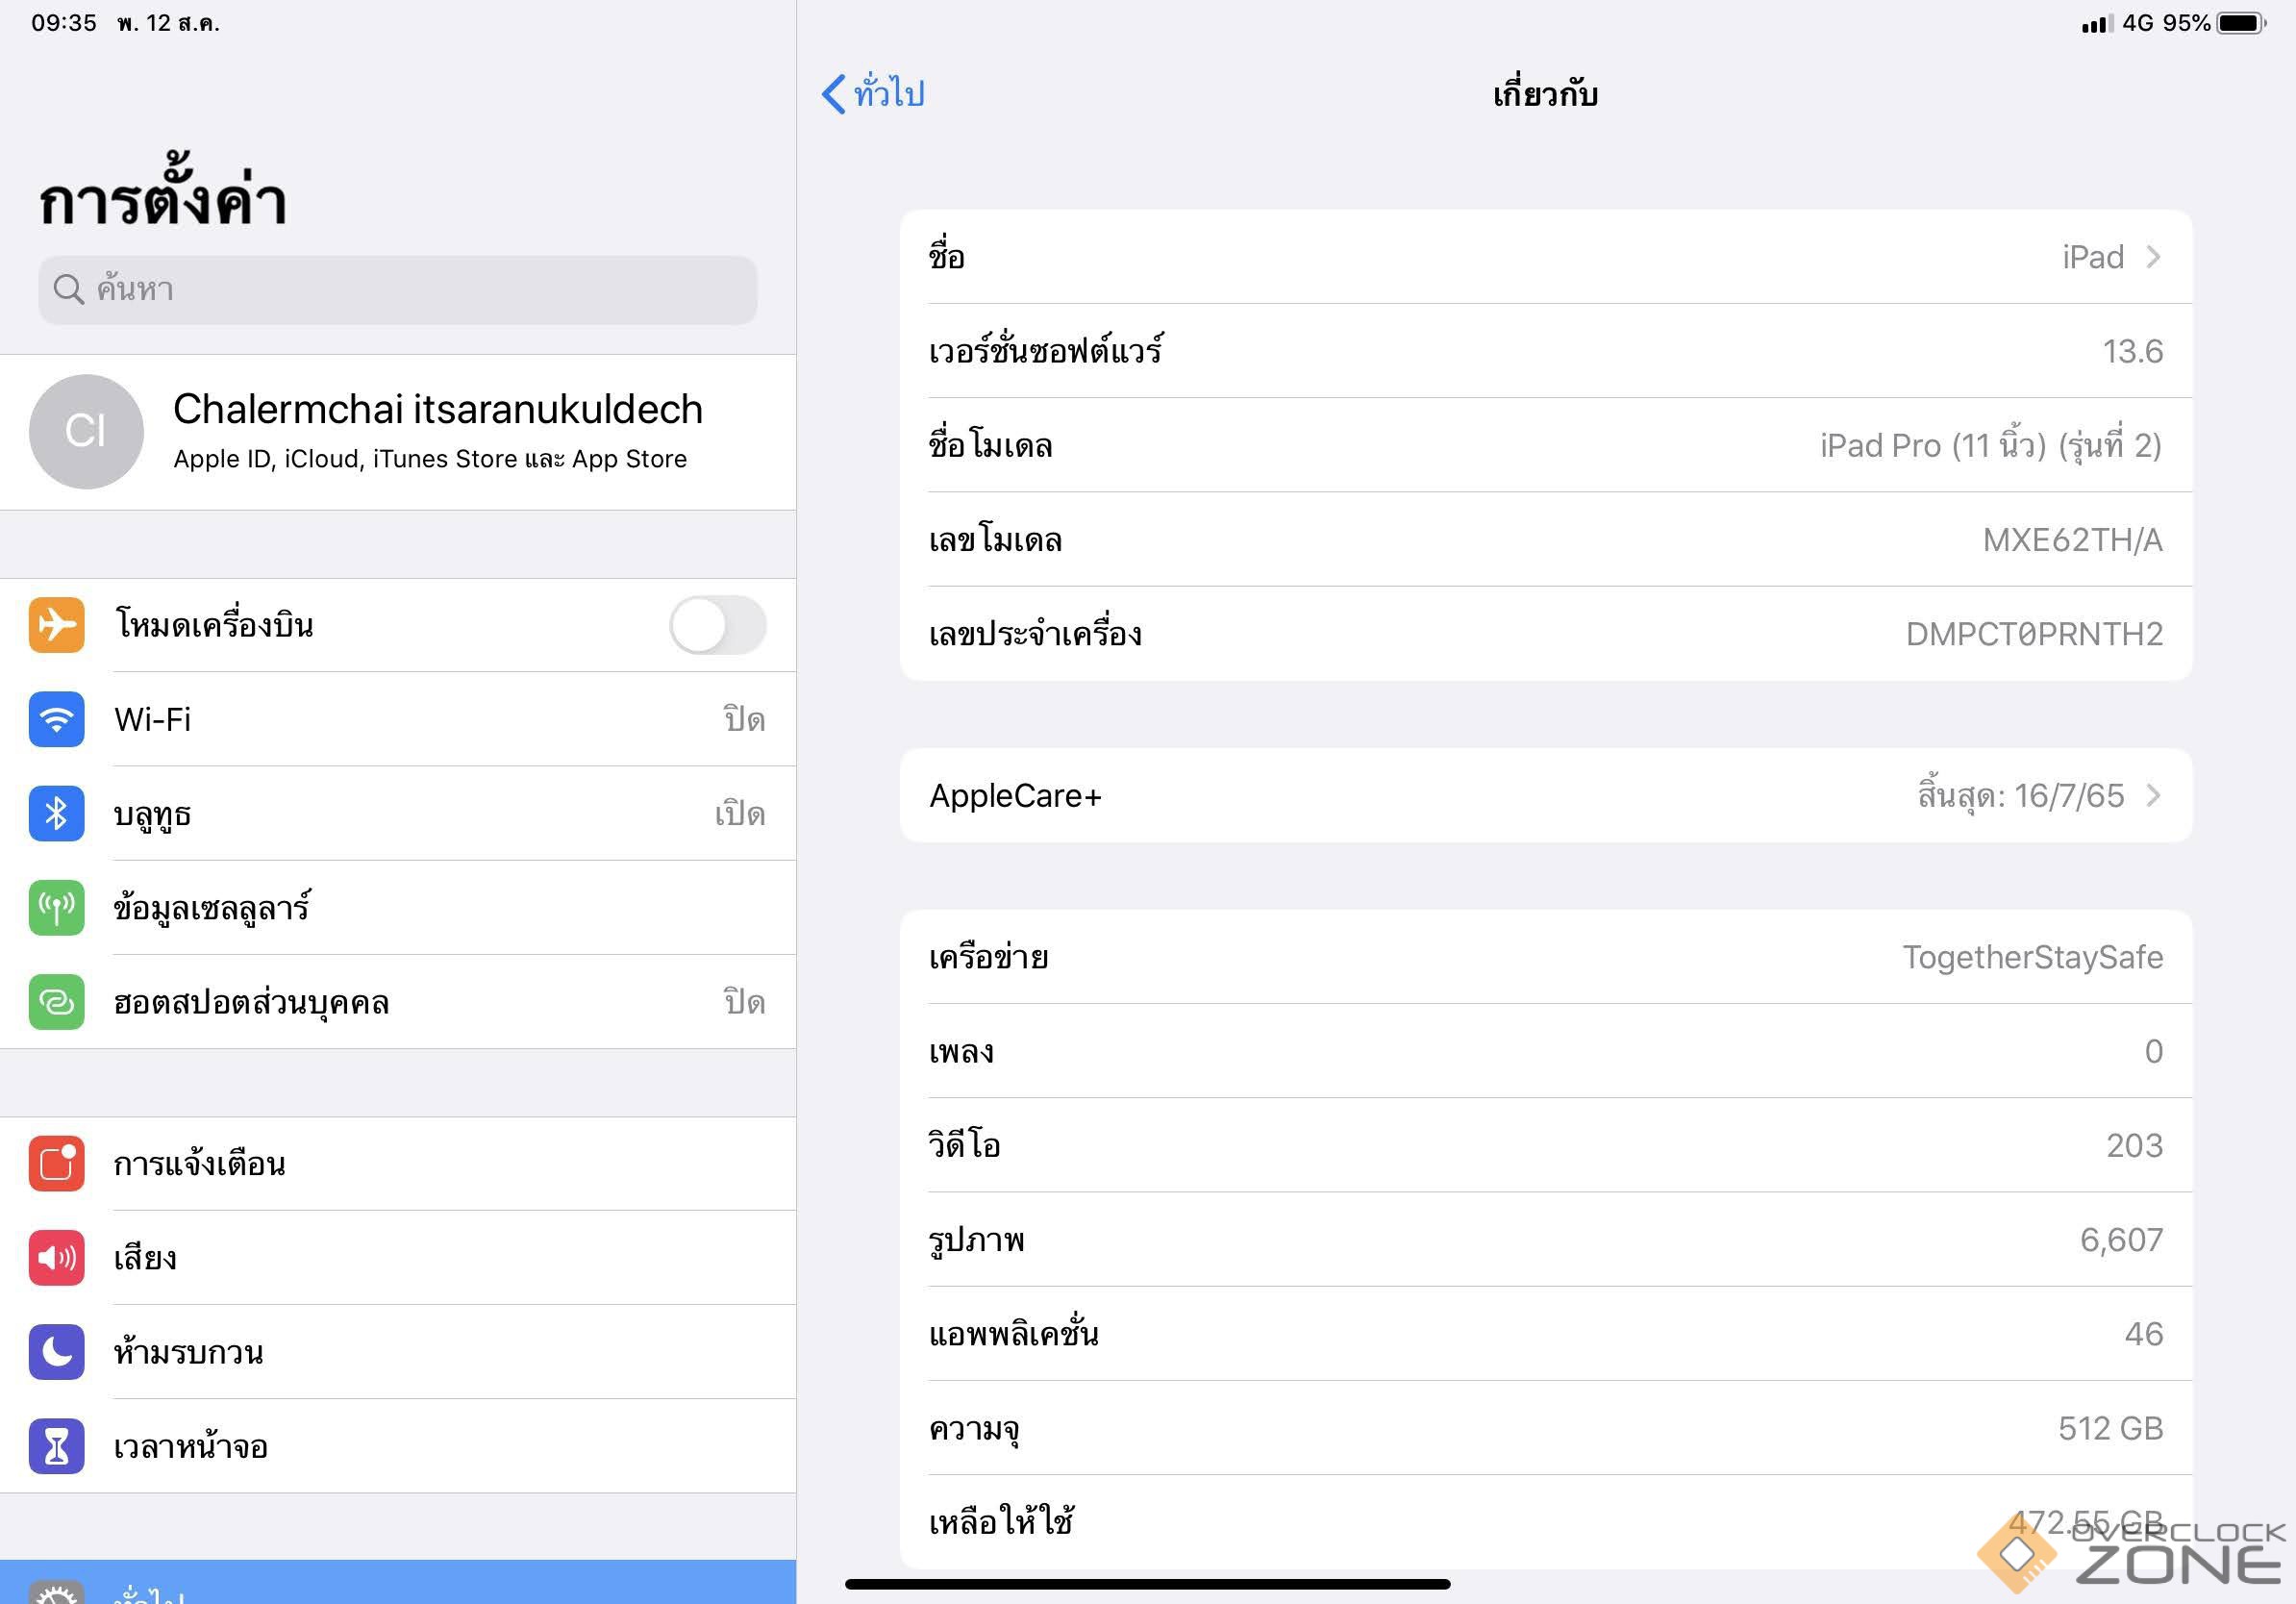The height and width of the screenshot is (1604, 2296).
Task: Tap the battery indicator in status bar
Action: point(2240,23)
